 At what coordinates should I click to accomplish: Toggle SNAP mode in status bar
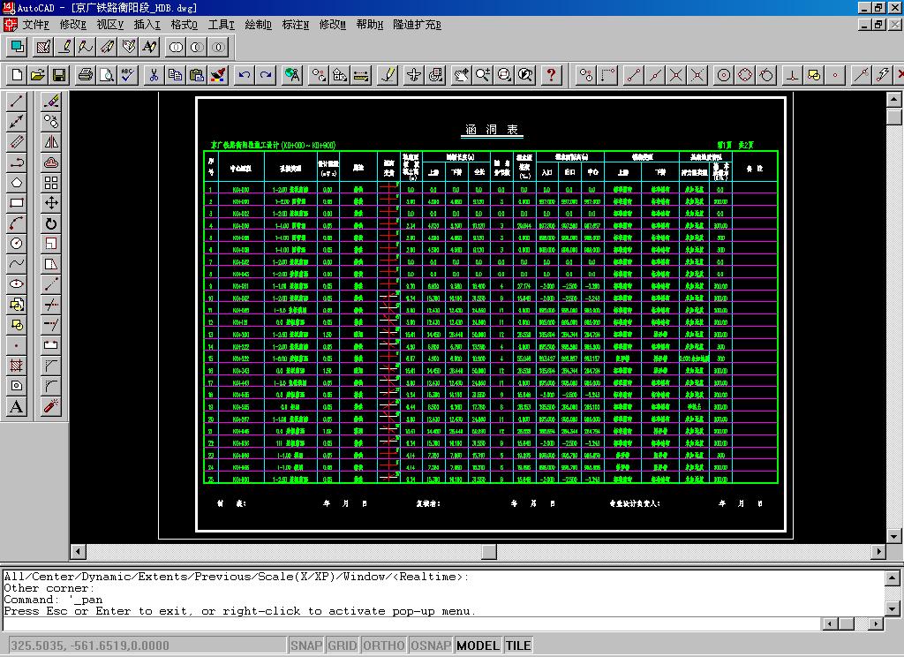(x=306, y=646)
